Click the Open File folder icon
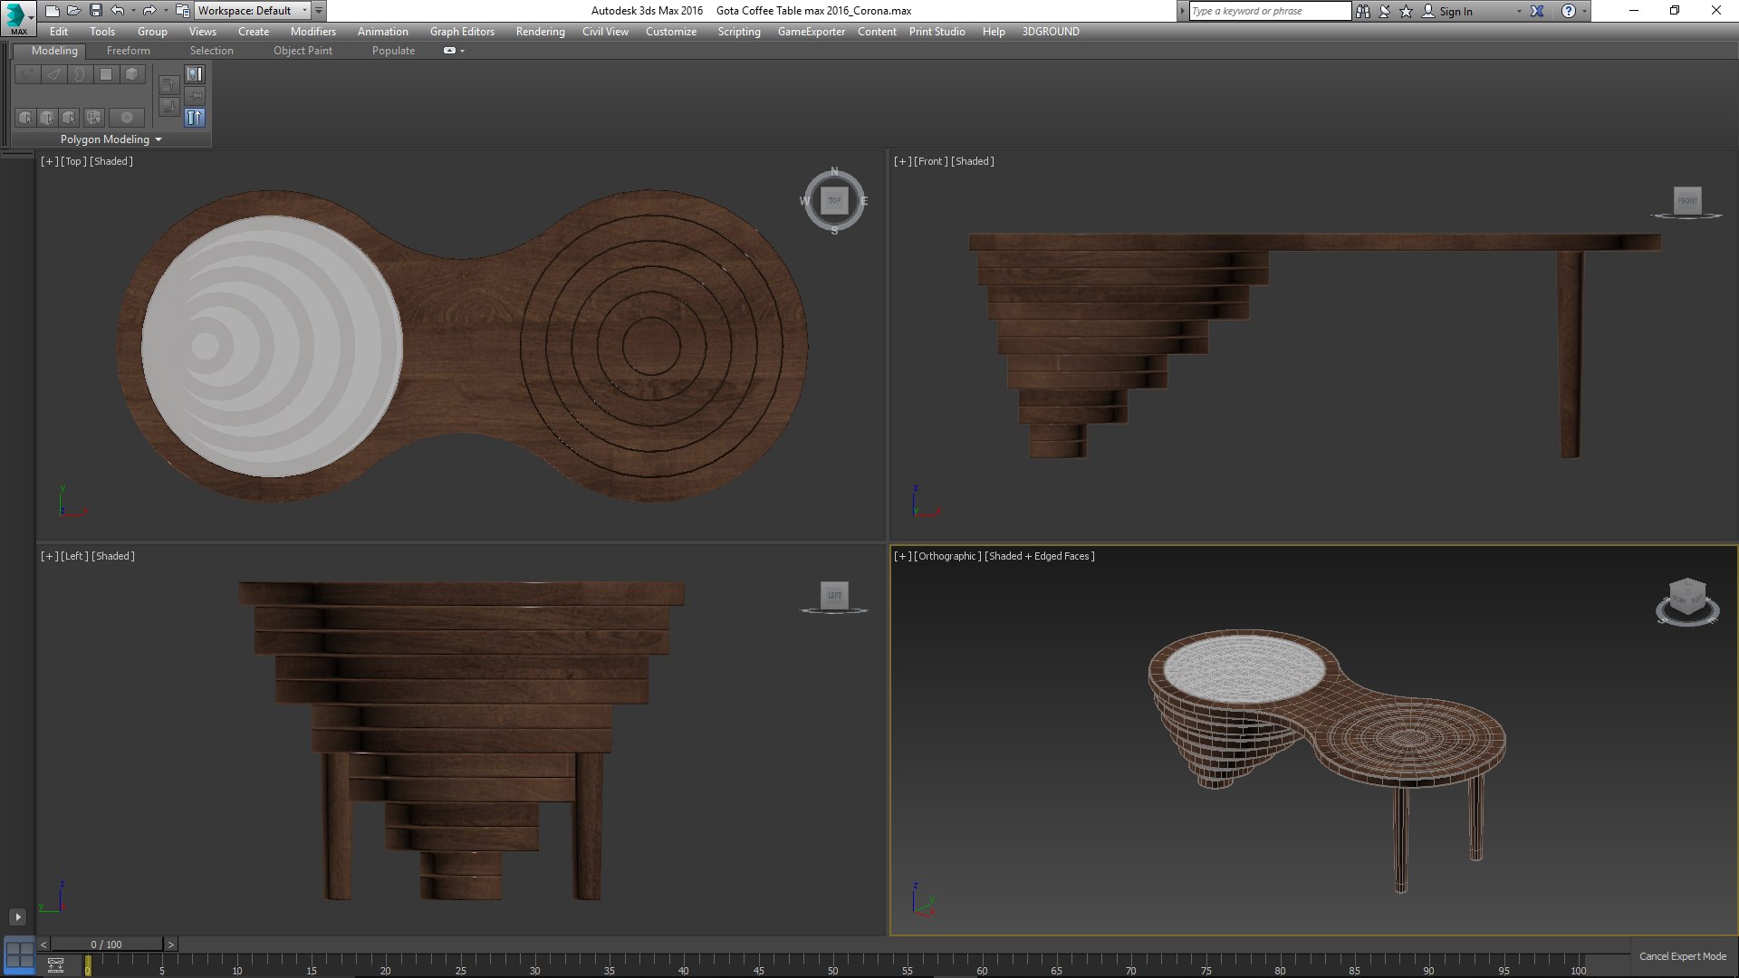 (x=74, y=11)
